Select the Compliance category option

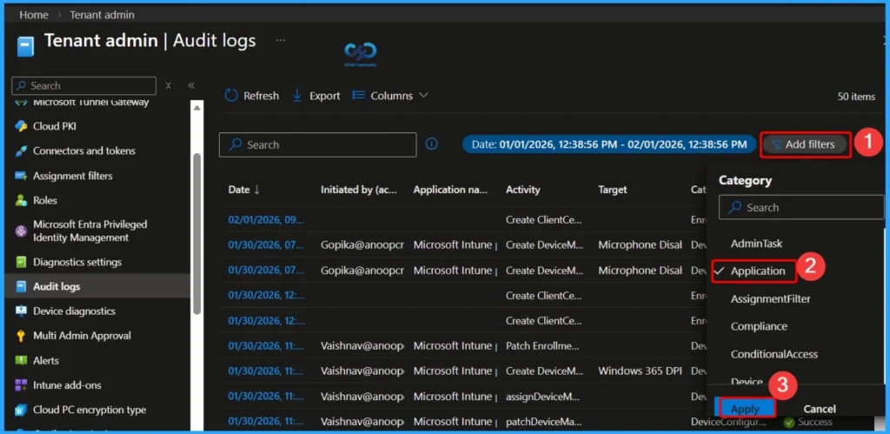tap(759, 327)
